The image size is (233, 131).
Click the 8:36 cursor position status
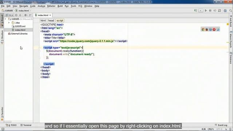[x=204, y=129]
